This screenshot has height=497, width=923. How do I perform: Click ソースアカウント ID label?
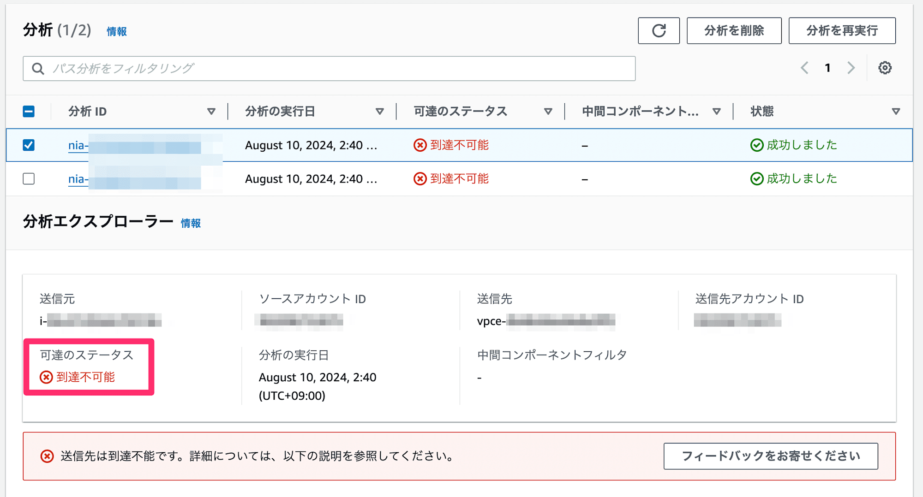312,299
